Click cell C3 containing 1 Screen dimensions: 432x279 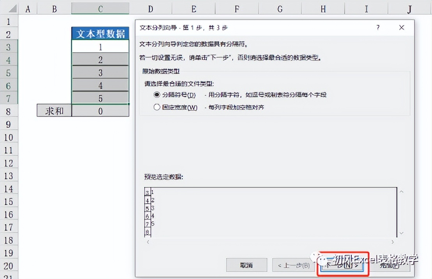pos(100,46)
